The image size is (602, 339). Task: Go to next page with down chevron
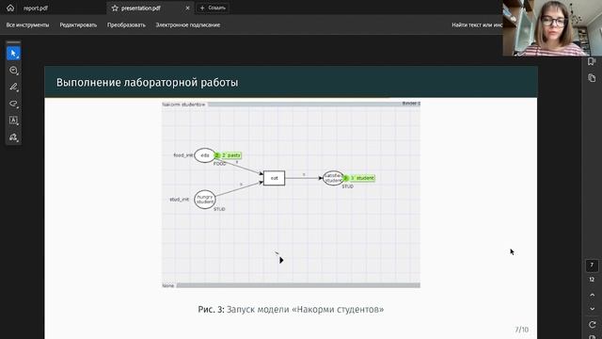coord(592,309)
